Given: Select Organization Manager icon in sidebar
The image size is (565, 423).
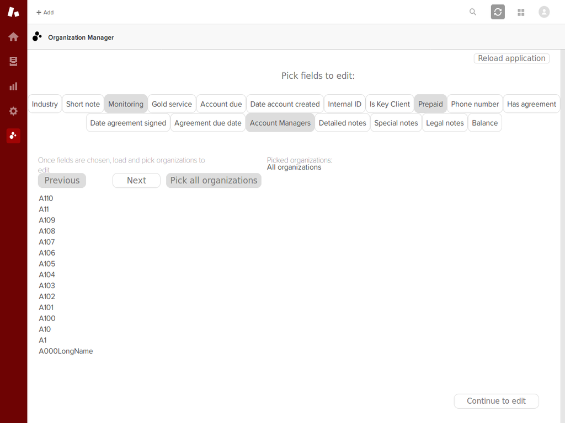Looking at the screenshot, I should (13, 135).
